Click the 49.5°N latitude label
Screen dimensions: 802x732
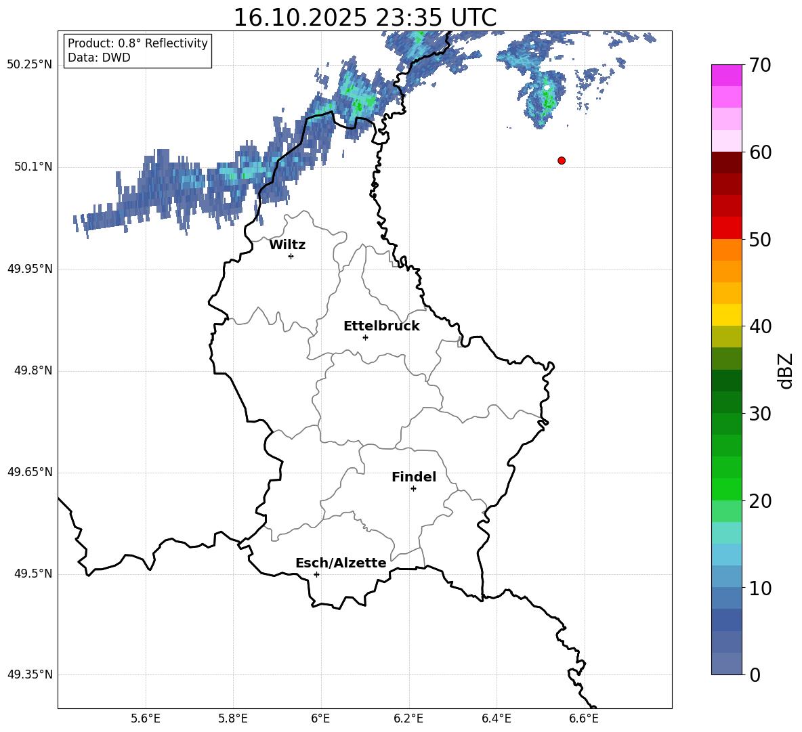pyautogui.click(x=34, y=574)
